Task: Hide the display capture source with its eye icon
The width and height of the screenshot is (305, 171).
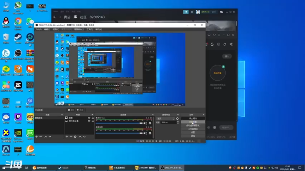Action: pos(89,121)
